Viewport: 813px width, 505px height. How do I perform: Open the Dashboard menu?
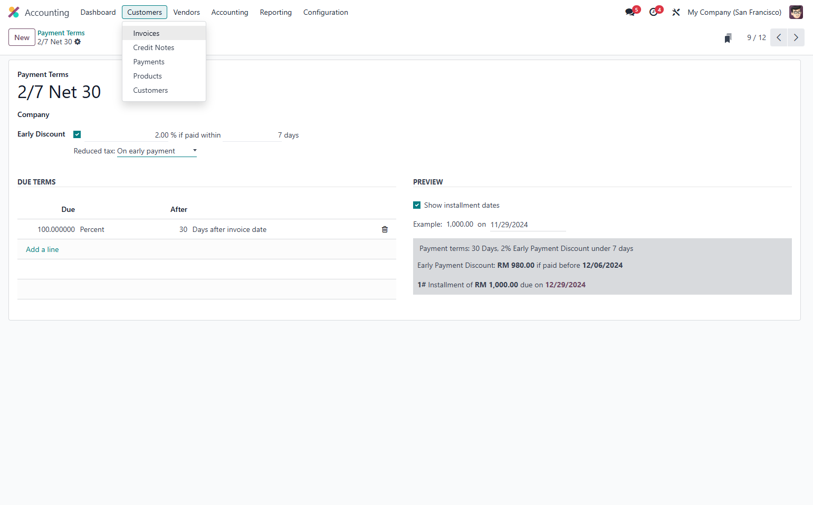[98, 12]
